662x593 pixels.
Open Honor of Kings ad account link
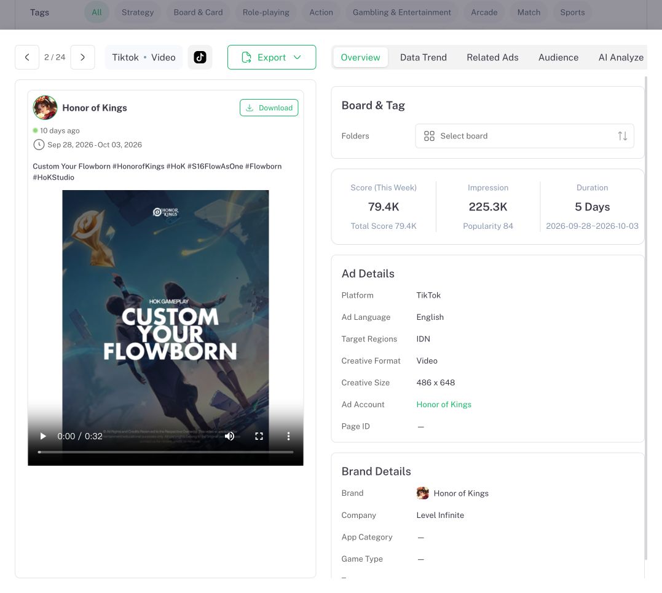[x=443, y=405]
